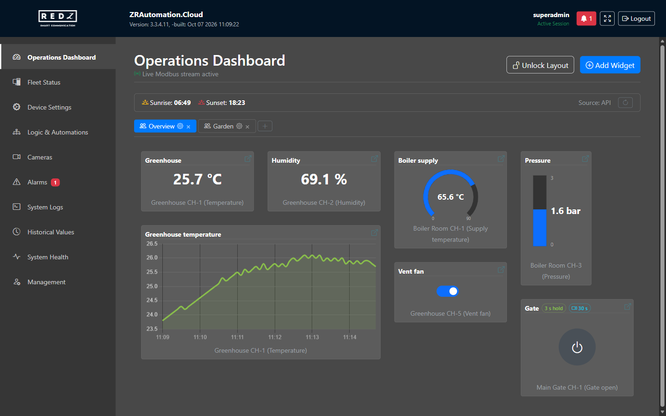The height and width of the screenshot is (416, 666).
Task: Close the Overview tab
Action: click(188, 127)
